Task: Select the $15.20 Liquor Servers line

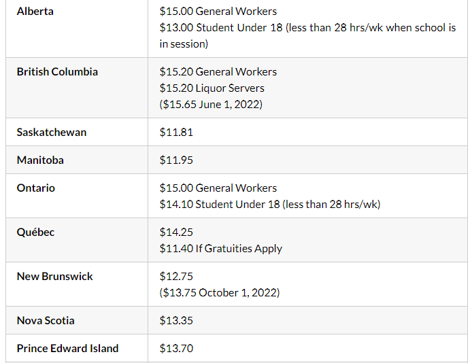Action: (212, 88)
